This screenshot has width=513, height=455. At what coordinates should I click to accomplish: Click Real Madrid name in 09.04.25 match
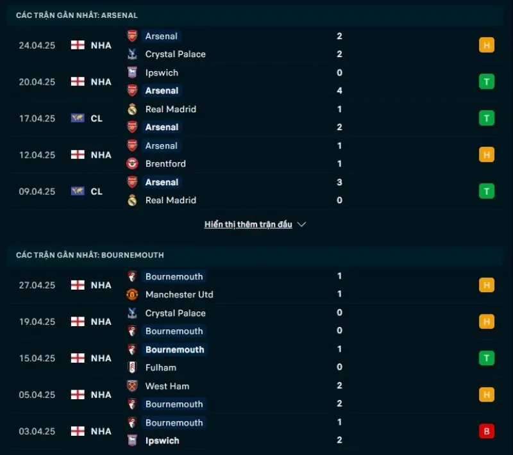point(171,200)
